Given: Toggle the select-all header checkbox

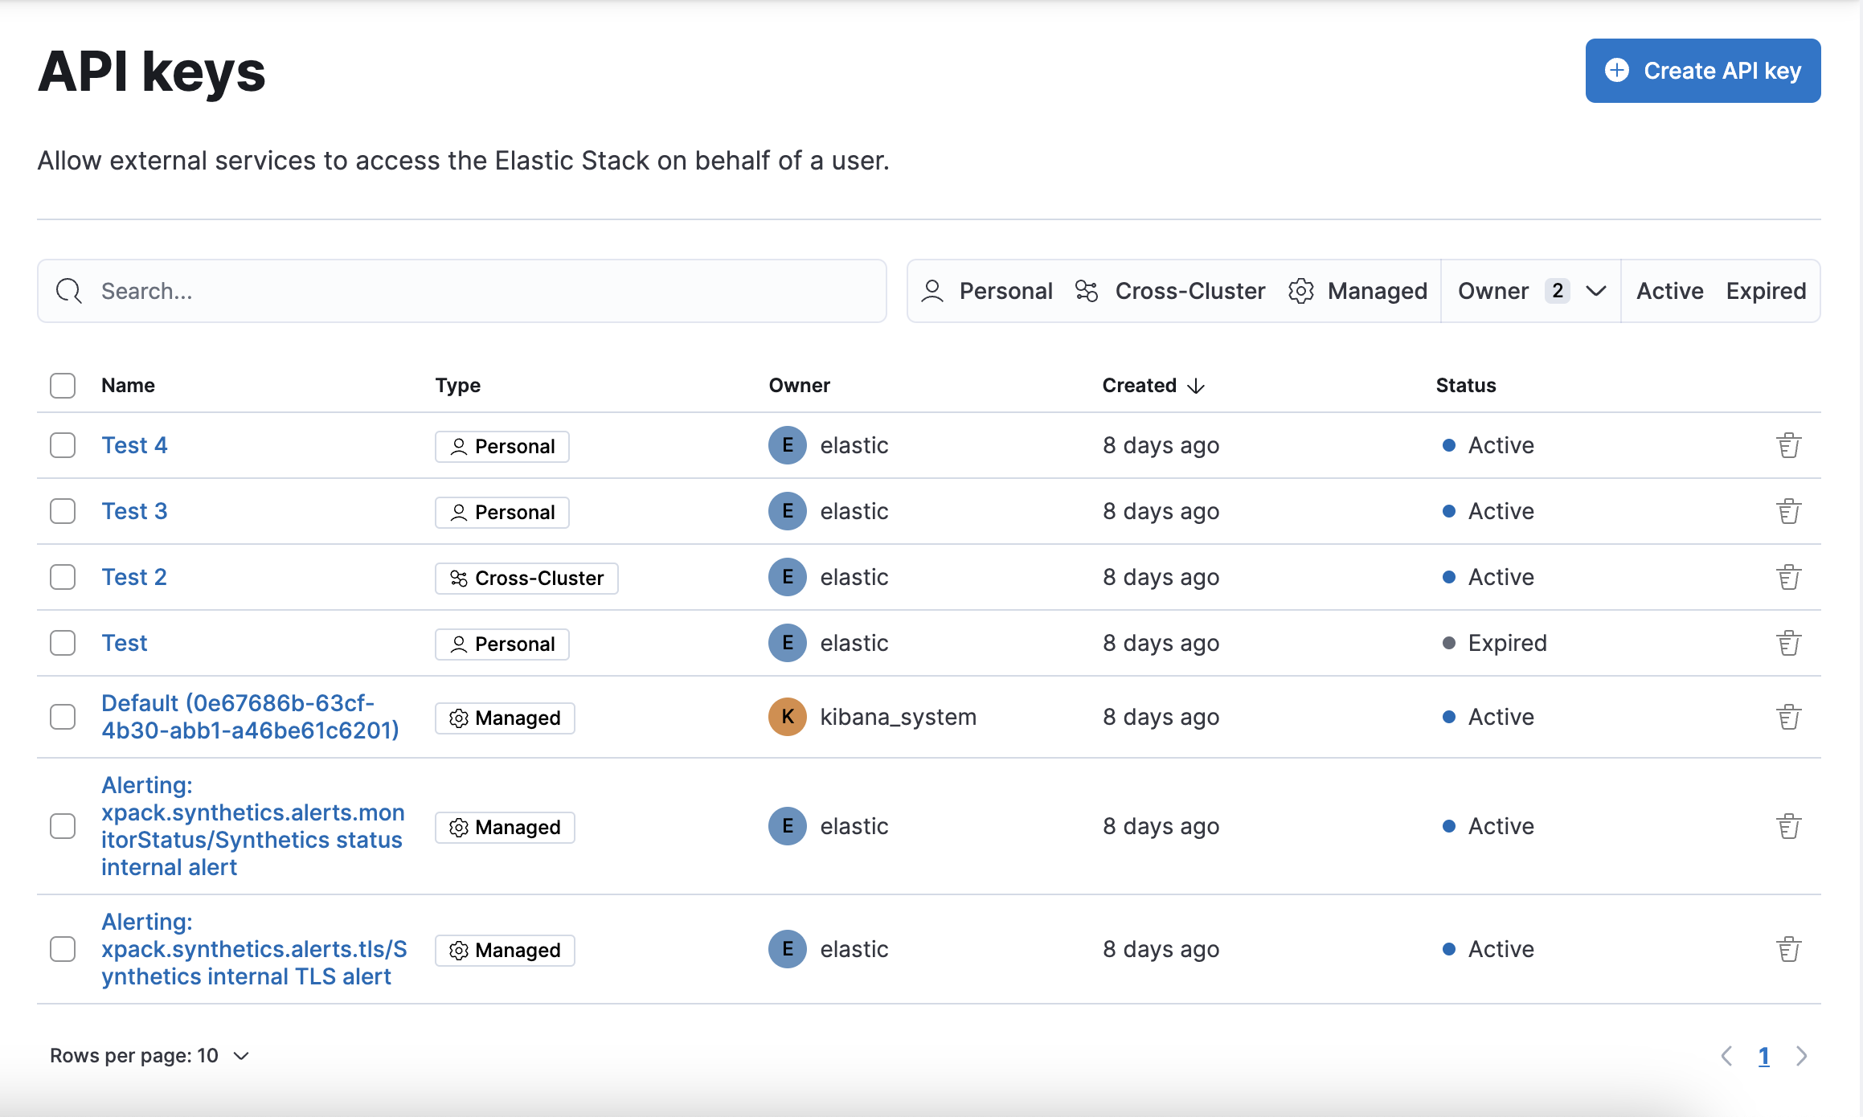Looking at the screenshot, I should pos(63,384).
